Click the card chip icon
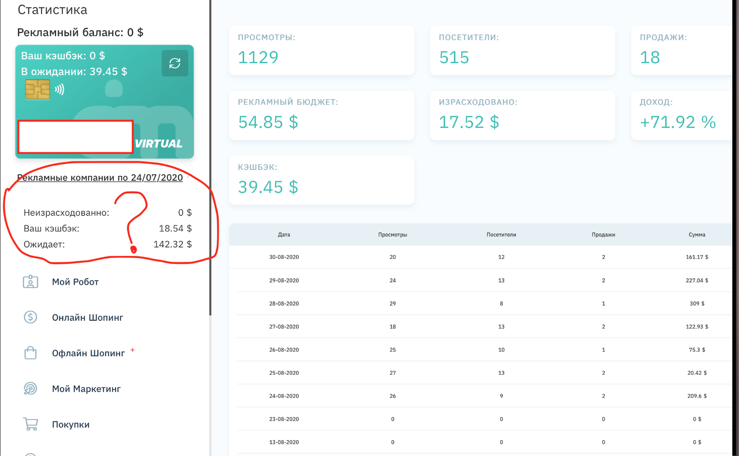The height and width of the screenshot is (456, 739). (38, 89)
